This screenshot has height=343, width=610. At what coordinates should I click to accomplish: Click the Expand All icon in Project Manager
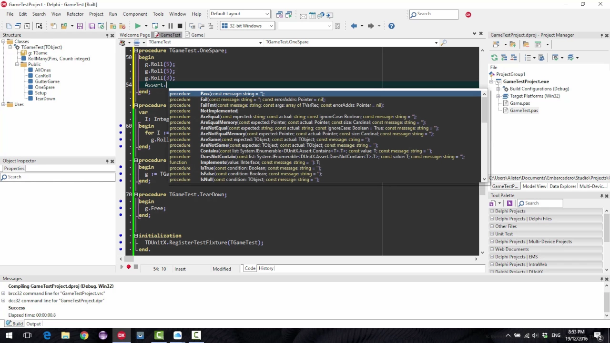click(x=504, y=58)
